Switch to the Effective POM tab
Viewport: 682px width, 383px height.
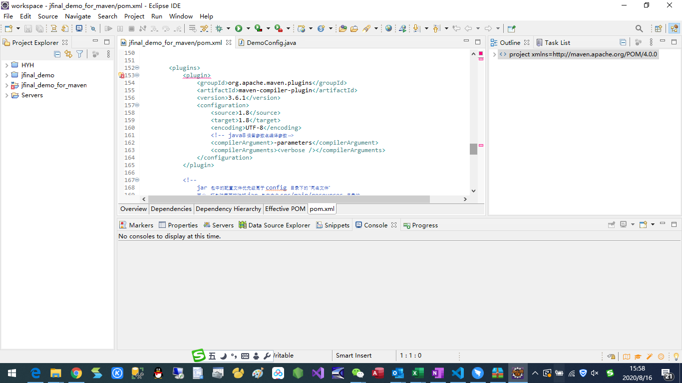pyautogui.click(x=285, y=209)
